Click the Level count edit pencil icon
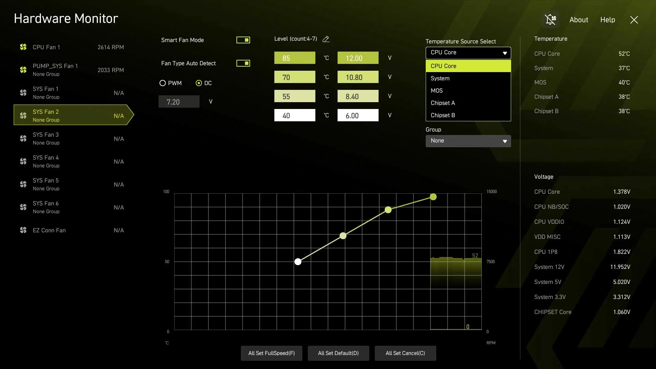The width and height of the screenshot is (656, 369). pos(326,39)
